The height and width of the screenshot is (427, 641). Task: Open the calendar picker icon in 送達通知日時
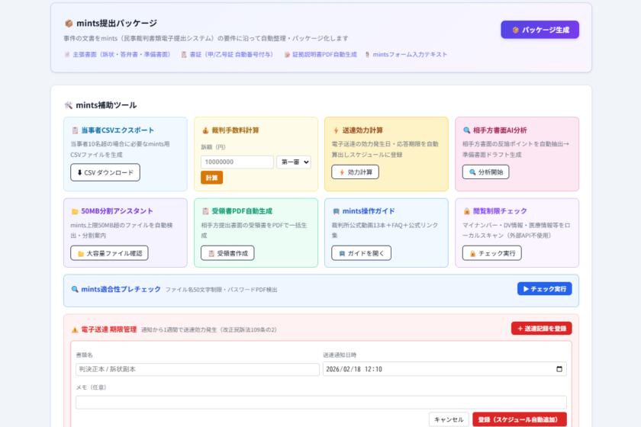pos(561,369)
